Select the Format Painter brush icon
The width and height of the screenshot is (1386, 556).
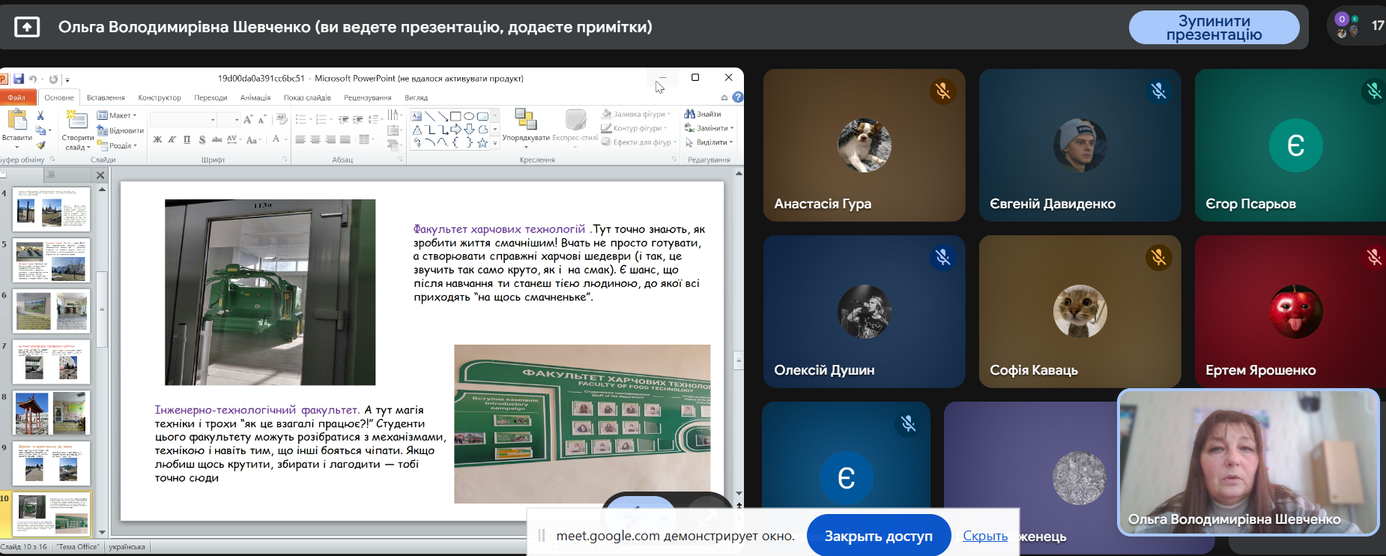tap(40, 145)
